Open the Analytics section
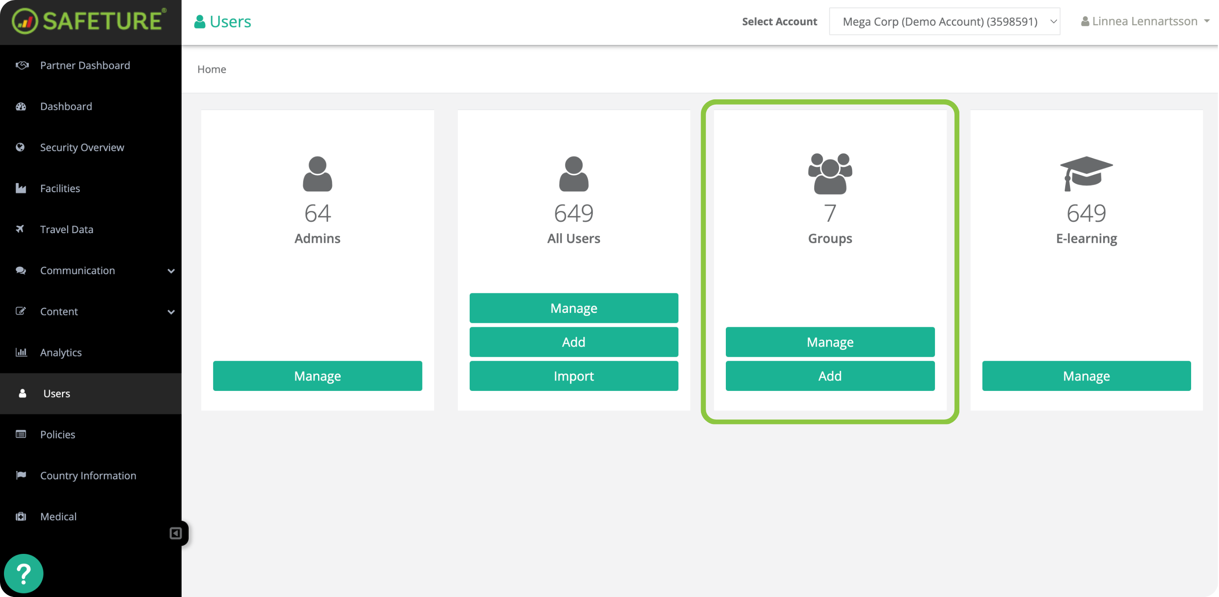The image size is (1219, 597). pos(61,352)
